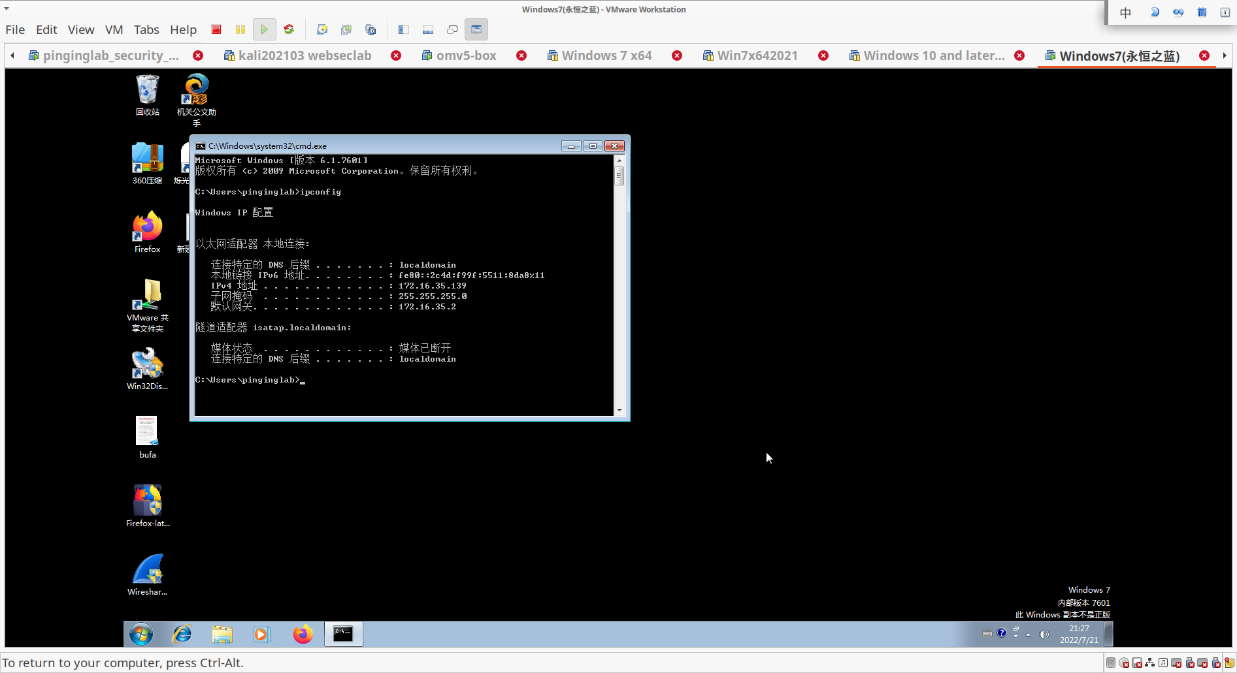Open the window menu arrow in the title bar
This screenshot has width=1237, height=673.
[x=7, y=9]
